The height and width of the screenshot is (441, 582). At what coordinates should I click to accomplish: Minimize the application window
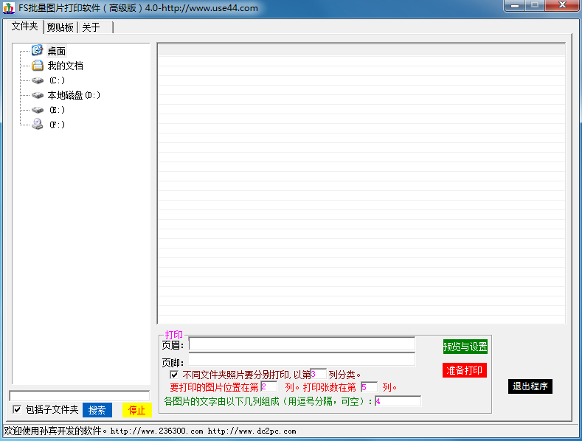click(514, 6)
